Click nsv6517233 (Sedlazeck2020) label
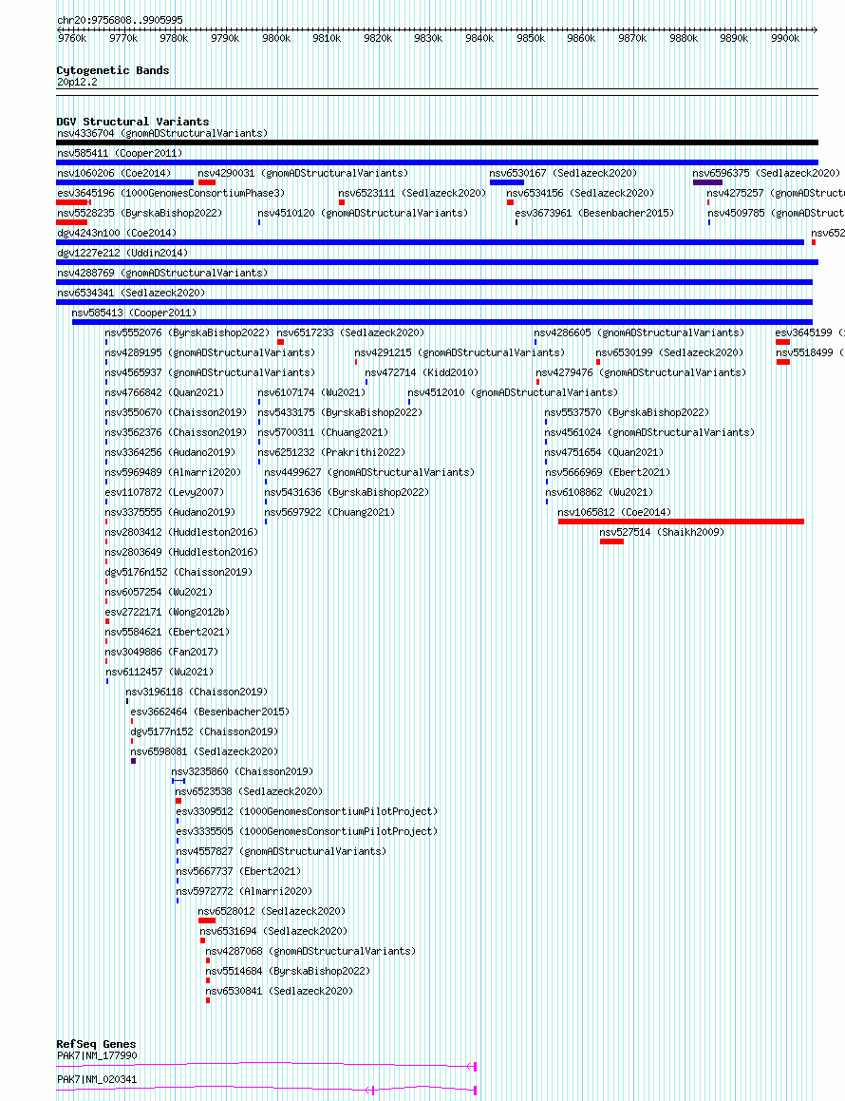The width and height of the screenshot is (845, 1101). point(351,332)
